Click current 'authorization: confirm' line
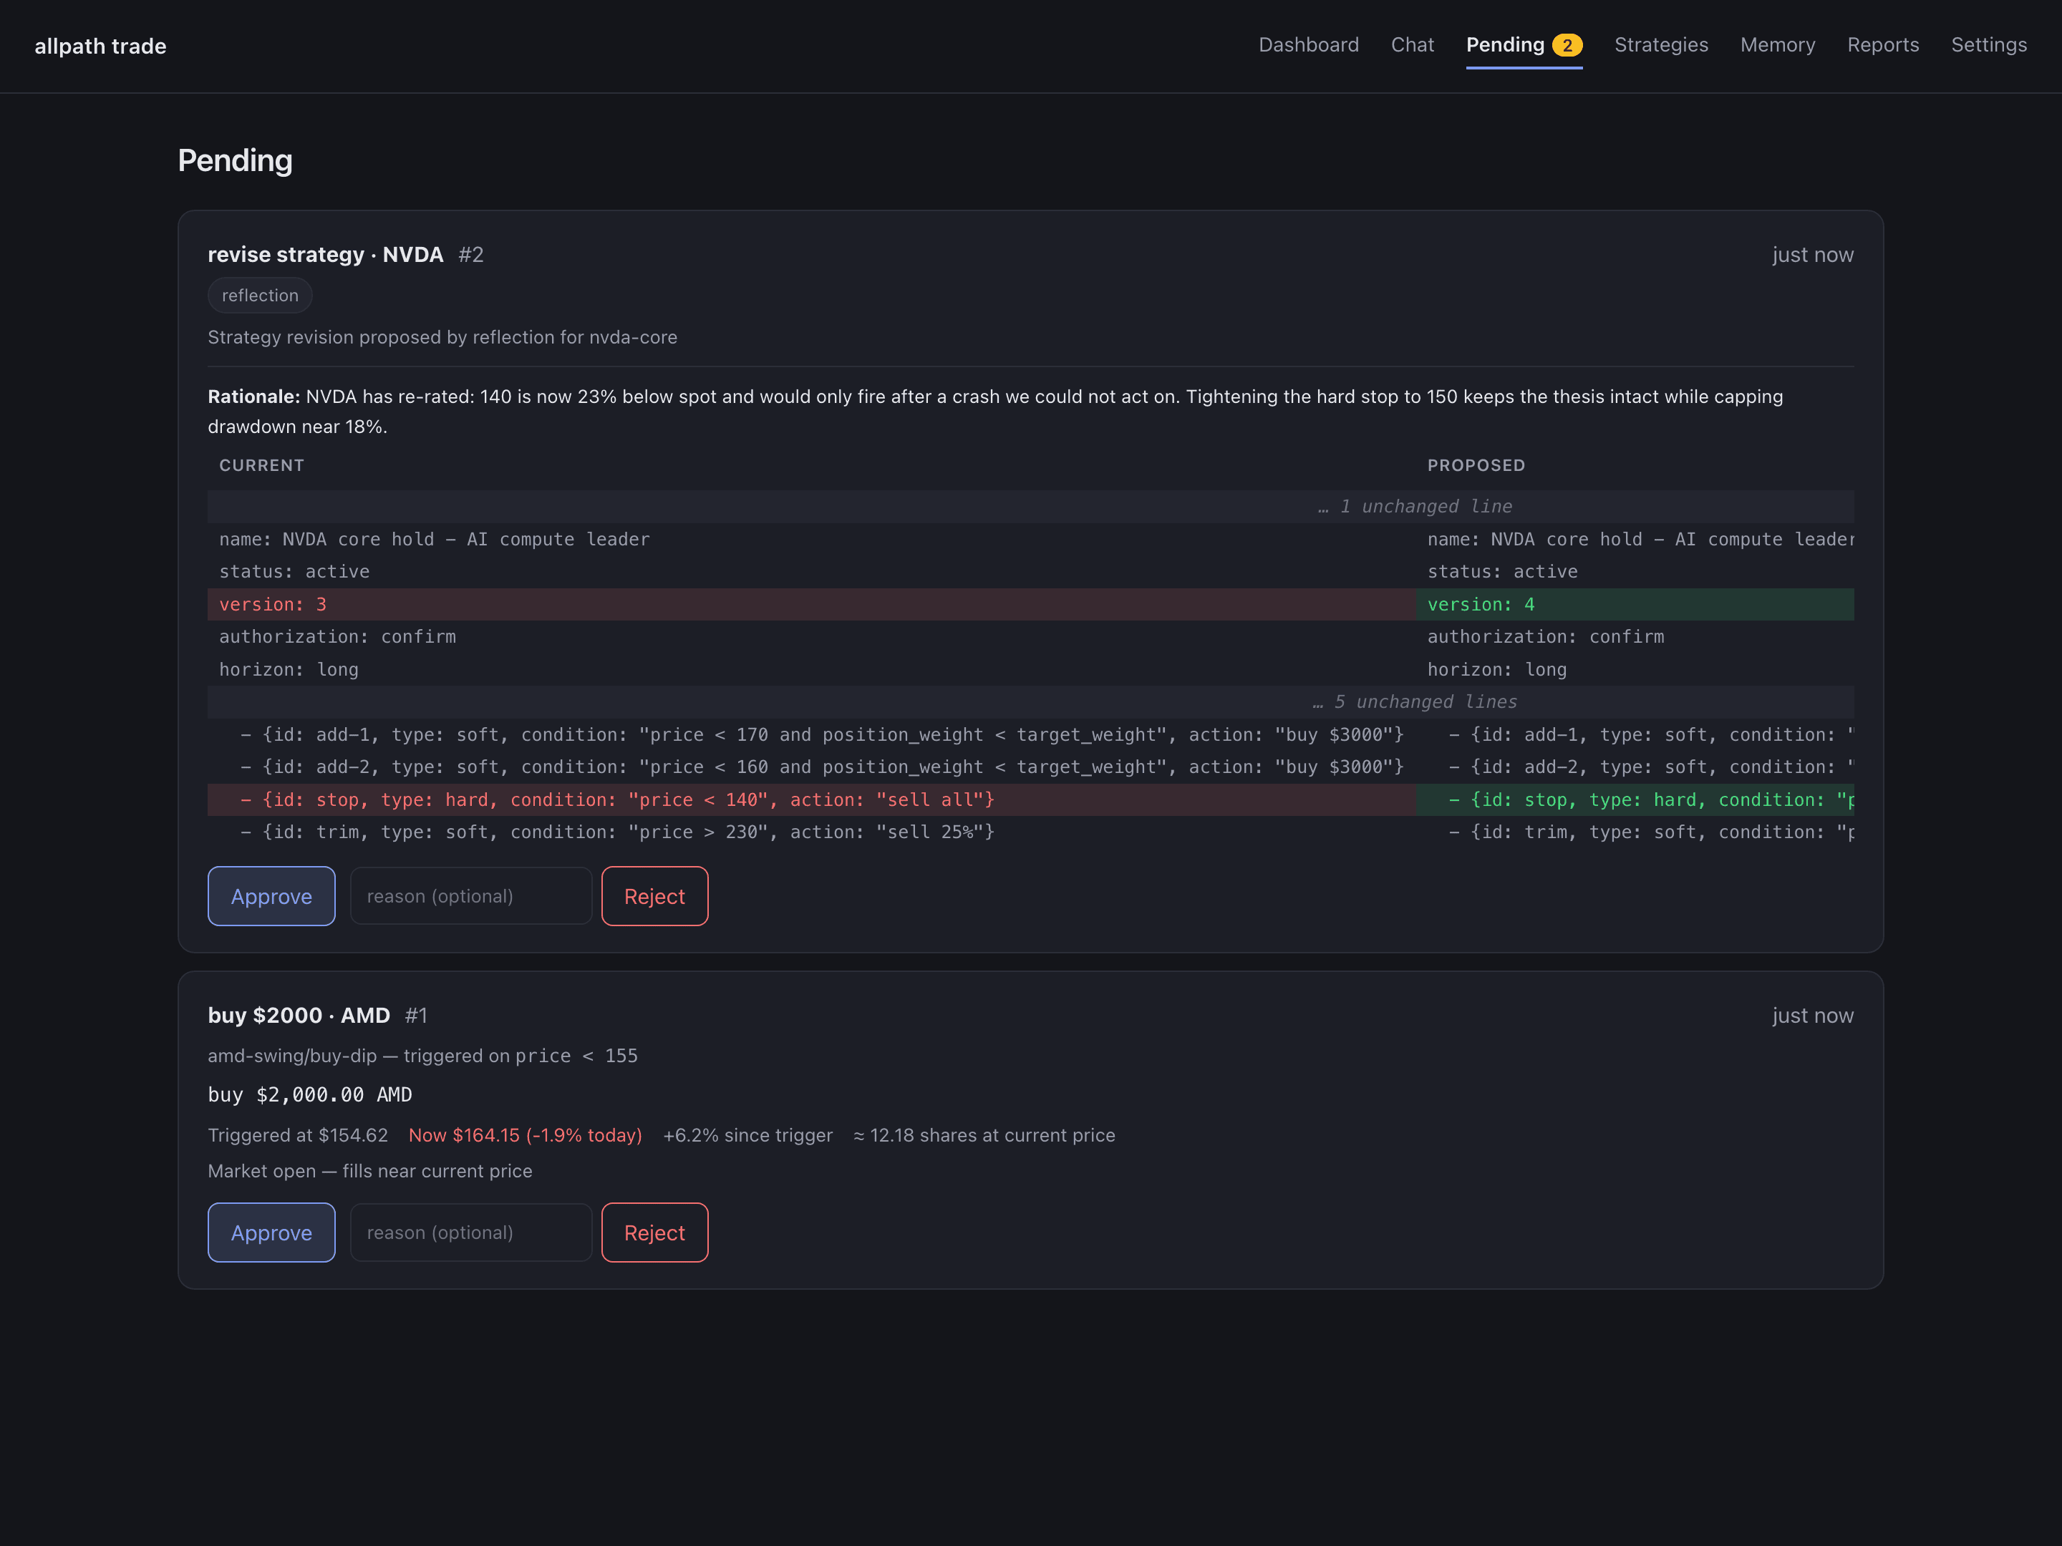2062x1546 pixels. 812,636
